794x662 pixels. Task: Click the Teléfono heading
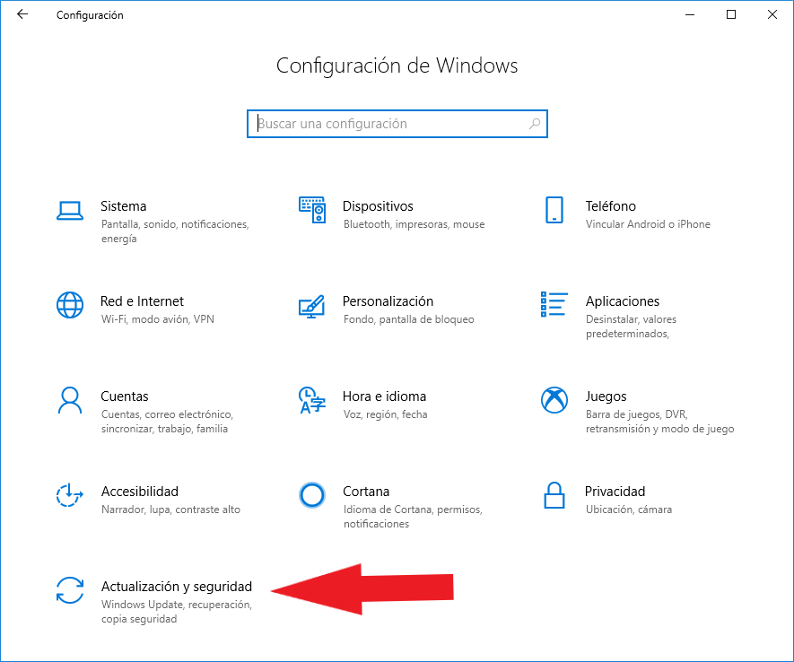coord(611,206)
